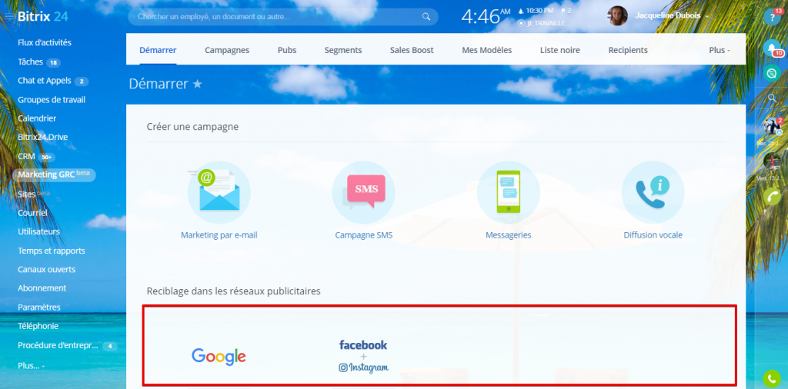Open the notifications bell with badge 10
788x389 pixels.
click(771, 48)
